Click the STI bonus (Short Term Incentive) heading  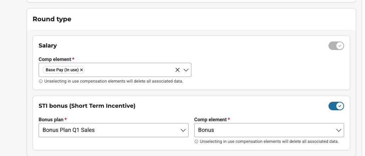87,106
